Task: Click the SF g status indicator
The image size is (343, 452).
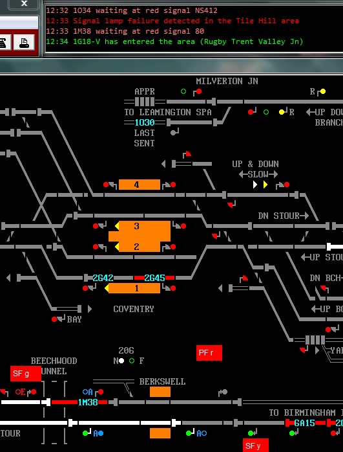Action: [x=26, y=374]
